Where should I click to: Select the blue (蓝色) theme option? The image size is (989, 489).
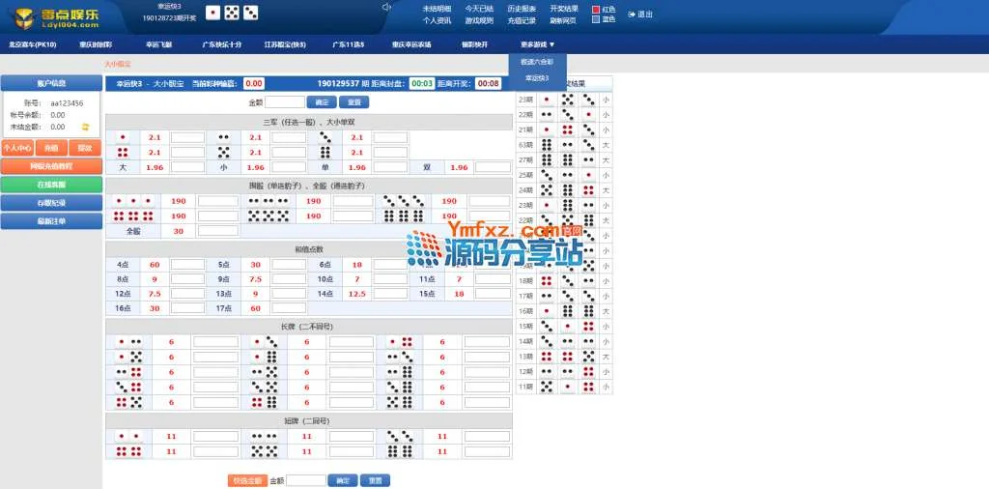coord(596,18)
